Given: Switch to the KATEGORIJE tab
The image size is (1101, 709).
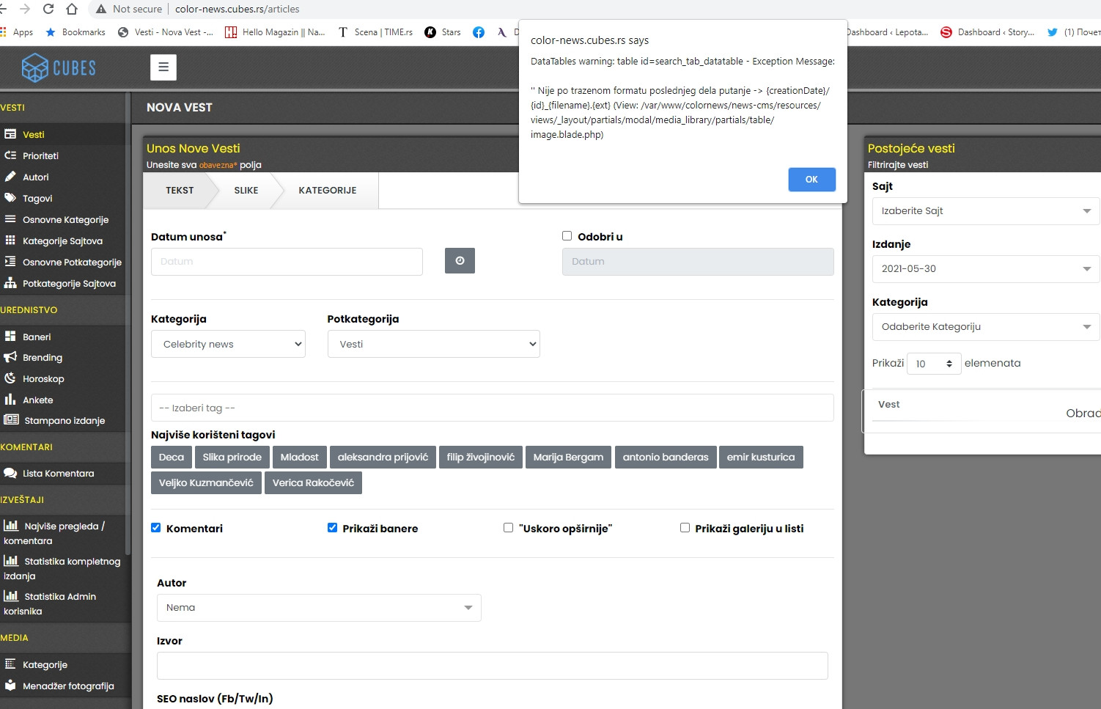Looking at the screenshot, I should (x=327, y=191).
